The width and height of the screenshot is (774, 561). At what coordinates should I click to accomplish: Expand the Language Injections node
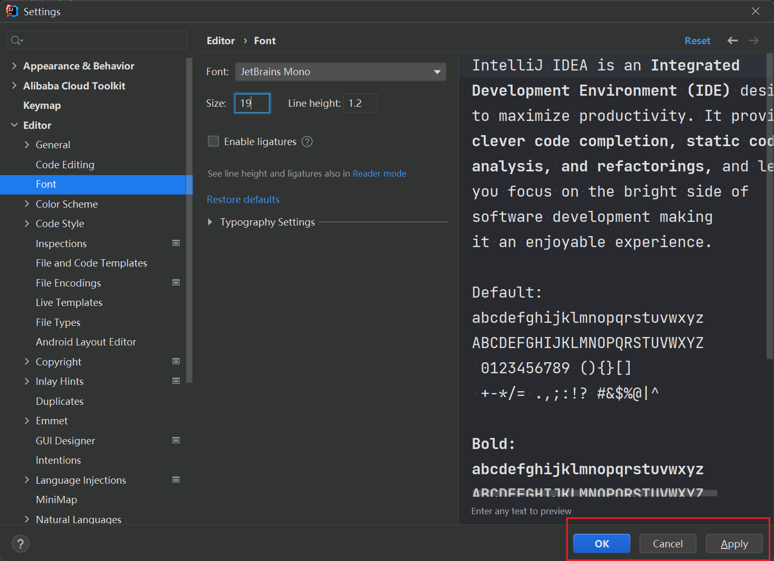tap(27, 480)
